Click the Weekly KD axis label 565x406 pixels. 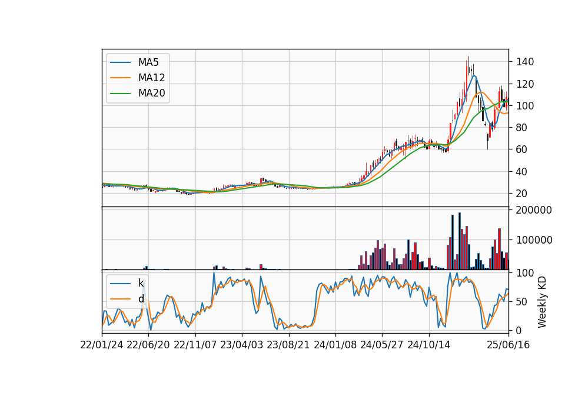(x=542, y=302)
